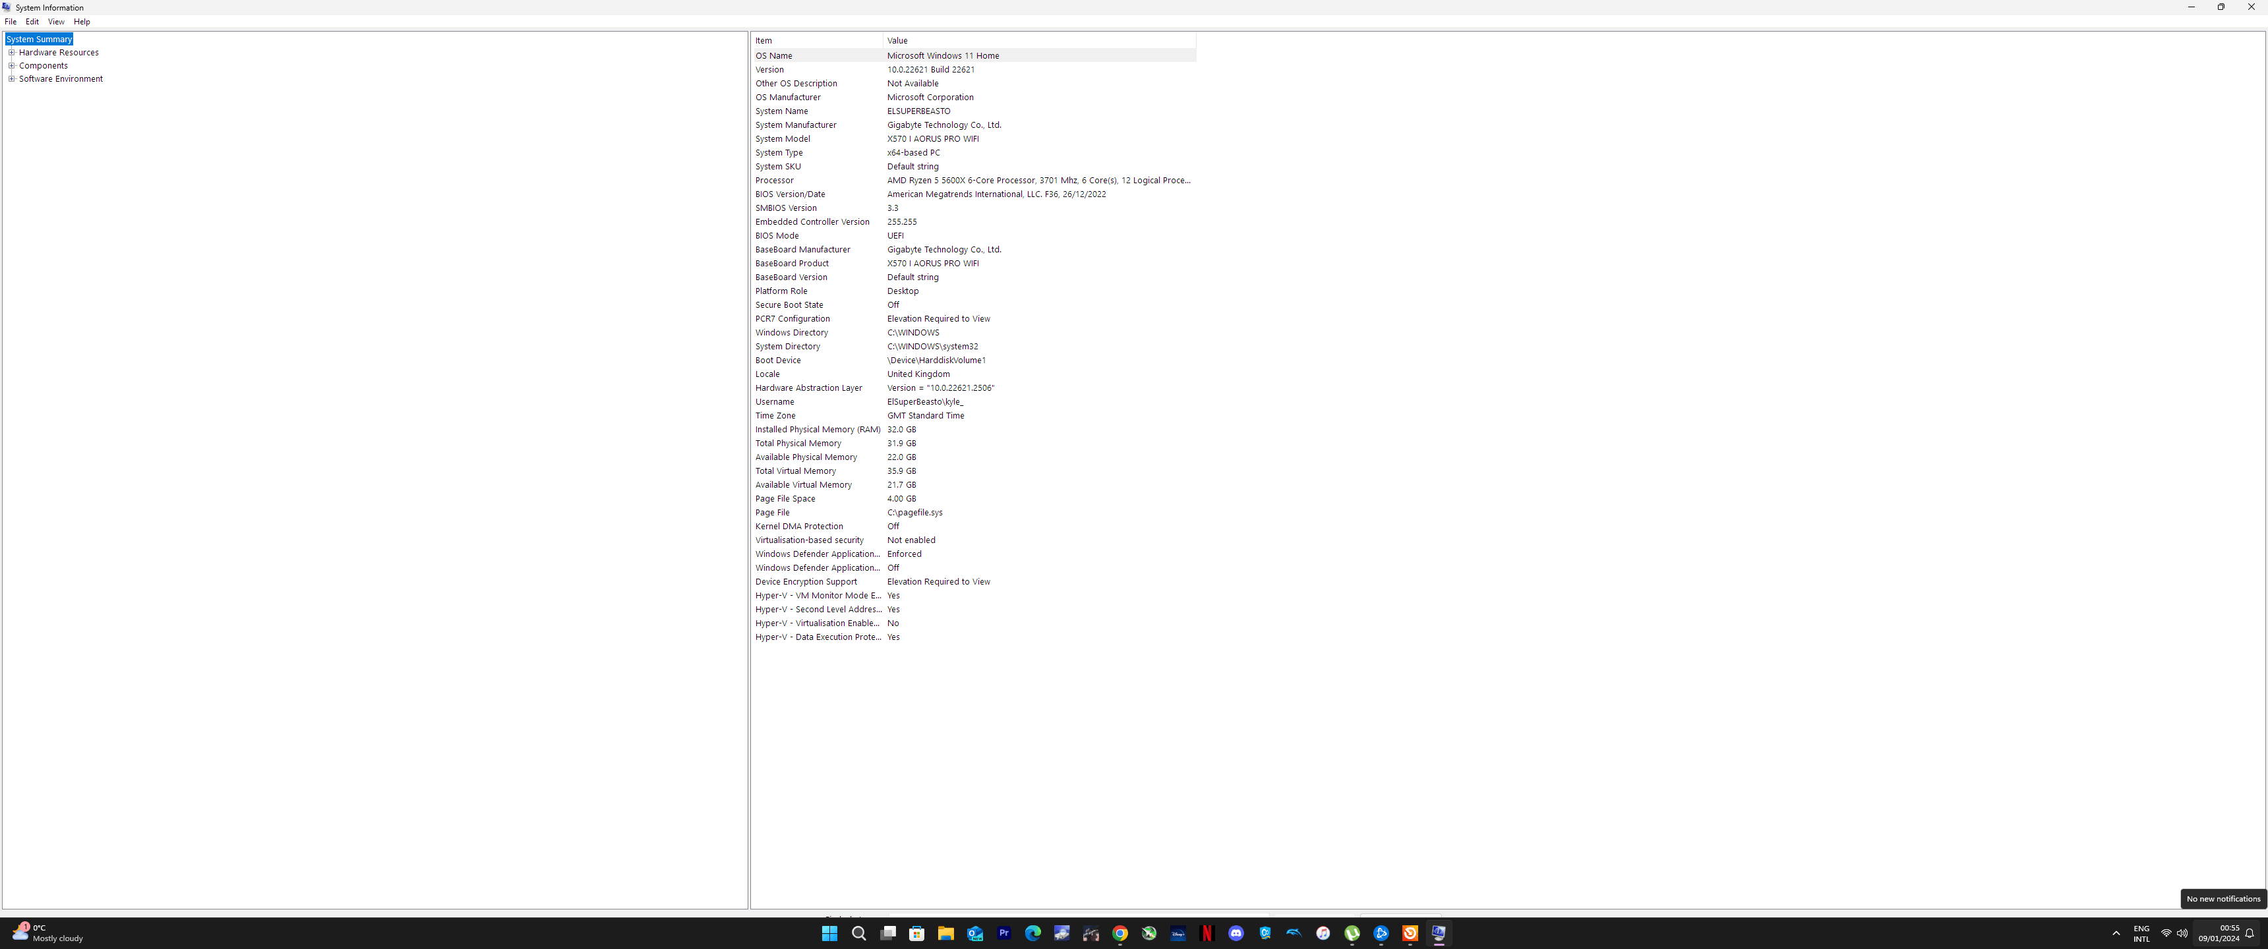Open Dolphin emulator from taskbar
The height and width of the screenshot is (949, 2268).
(1294, 933)
